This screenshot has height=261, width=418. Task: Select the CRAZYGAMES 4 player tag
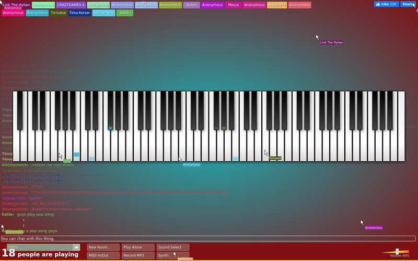pos(71,5)
